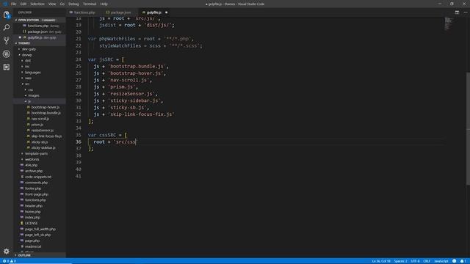Open the Help menu
This screenshot has height=264, width=470.
click(104, 4)
